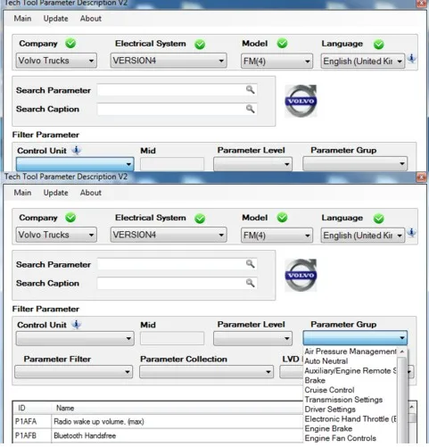Open Company dropdown in lower window

(x=56, y=235)
